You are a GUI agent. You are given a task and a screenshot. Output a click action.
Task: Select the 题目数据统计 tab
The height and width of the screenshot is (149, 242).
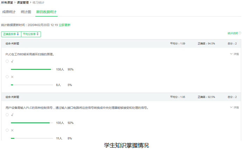[x=46, y=12]
